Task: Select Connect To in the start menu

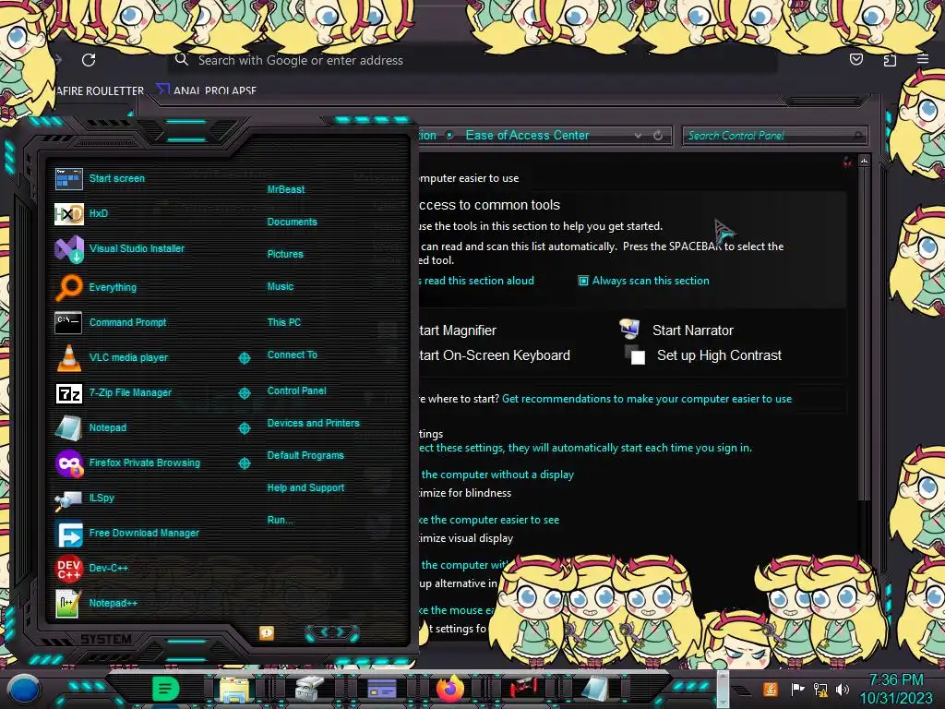Action: pos(292,355)
